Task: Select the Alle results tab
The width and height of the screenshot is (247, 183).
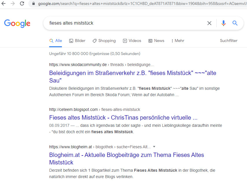Action: pyautogui.click(x=56, y=41)
